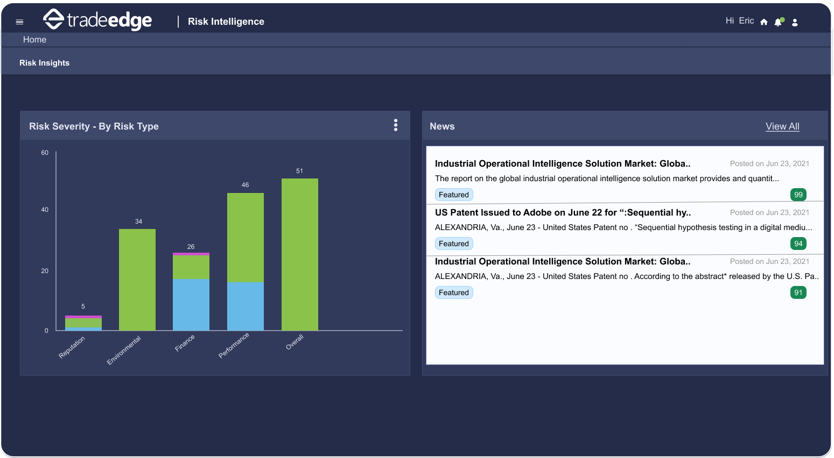Open the US Patent Issued to Adobe article
Image resolution: width=834 pixels, height=458 pixels.
click(x=563, y=212)
